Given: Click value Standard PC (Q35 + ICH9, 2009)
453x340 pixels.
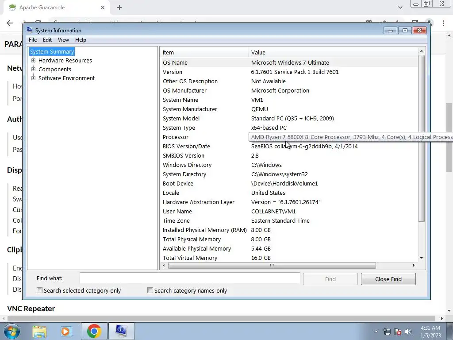Looking at the screenshot, I should pos(292,119).
